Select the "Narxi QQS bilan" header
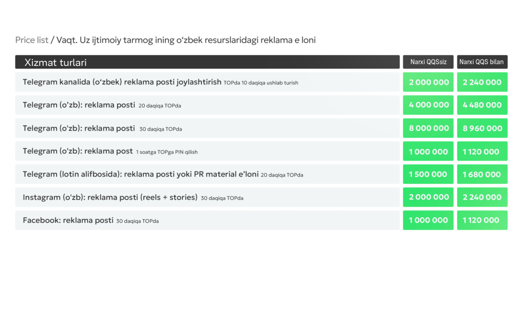The width and height of the screenshot is (526, 321). 482,62
